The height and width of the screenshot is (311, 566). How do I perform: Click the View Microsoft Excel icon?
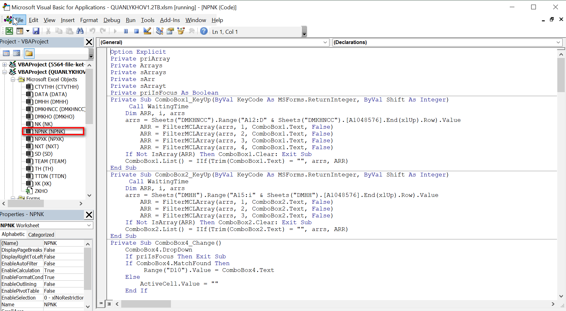click(9, 31)
